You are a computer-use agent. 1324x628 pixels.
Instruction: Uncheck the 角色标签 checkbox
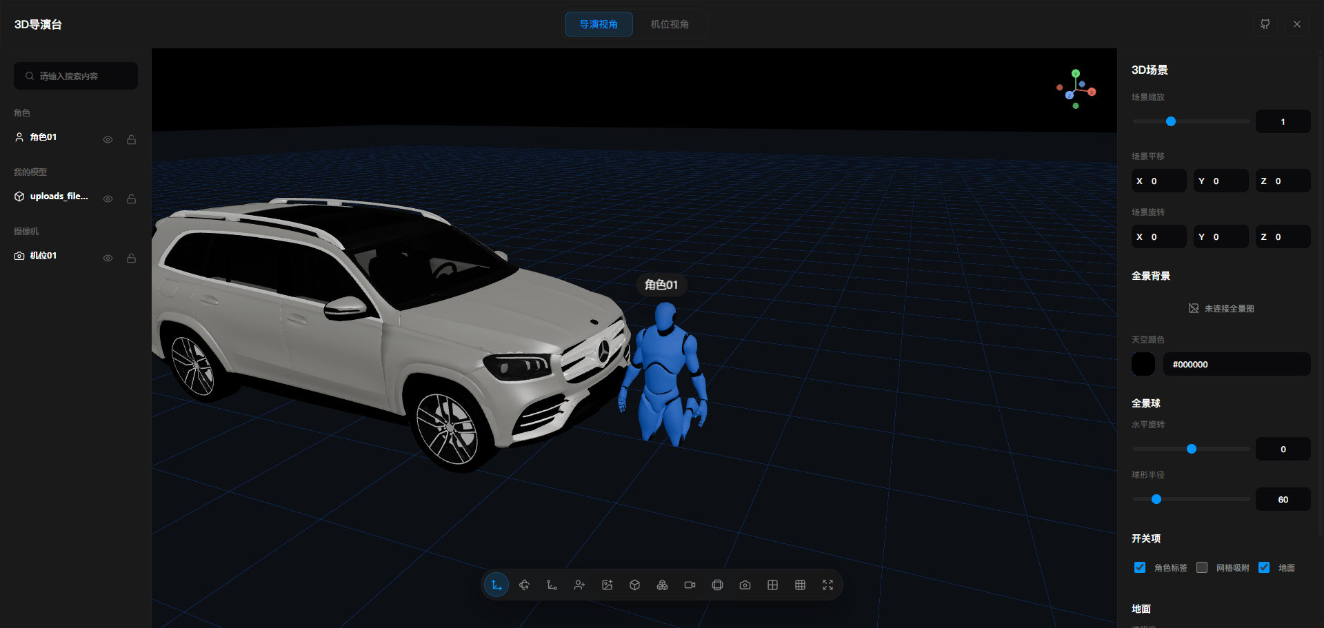point(1140,567)
